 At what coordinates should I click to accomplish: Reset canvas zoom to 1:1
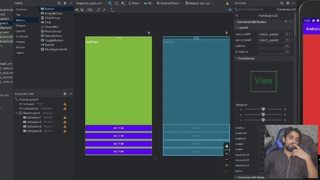226,165
